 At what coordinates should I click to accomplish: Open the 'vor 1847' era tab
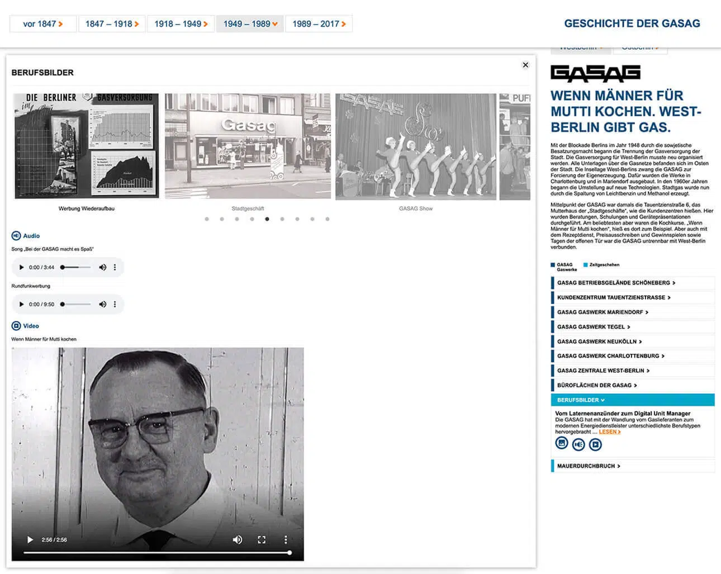click(x=43, y=24)
